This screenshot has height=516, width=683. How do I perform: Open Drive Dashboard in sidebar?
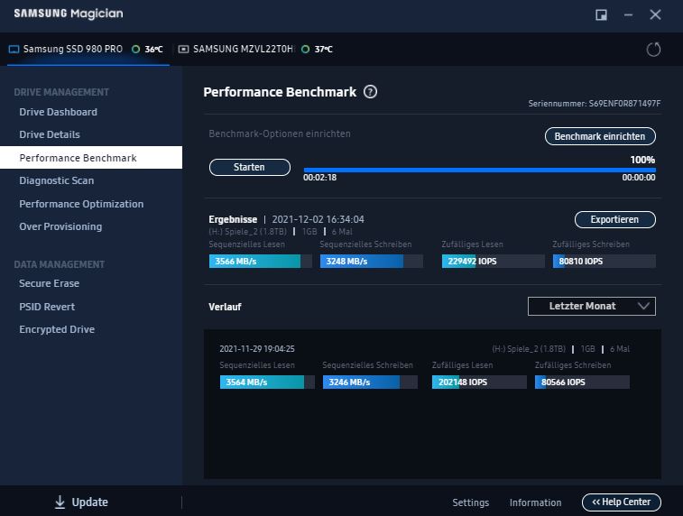click(59, 112)
